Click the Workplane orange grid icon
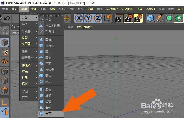 tap(5, 61)
